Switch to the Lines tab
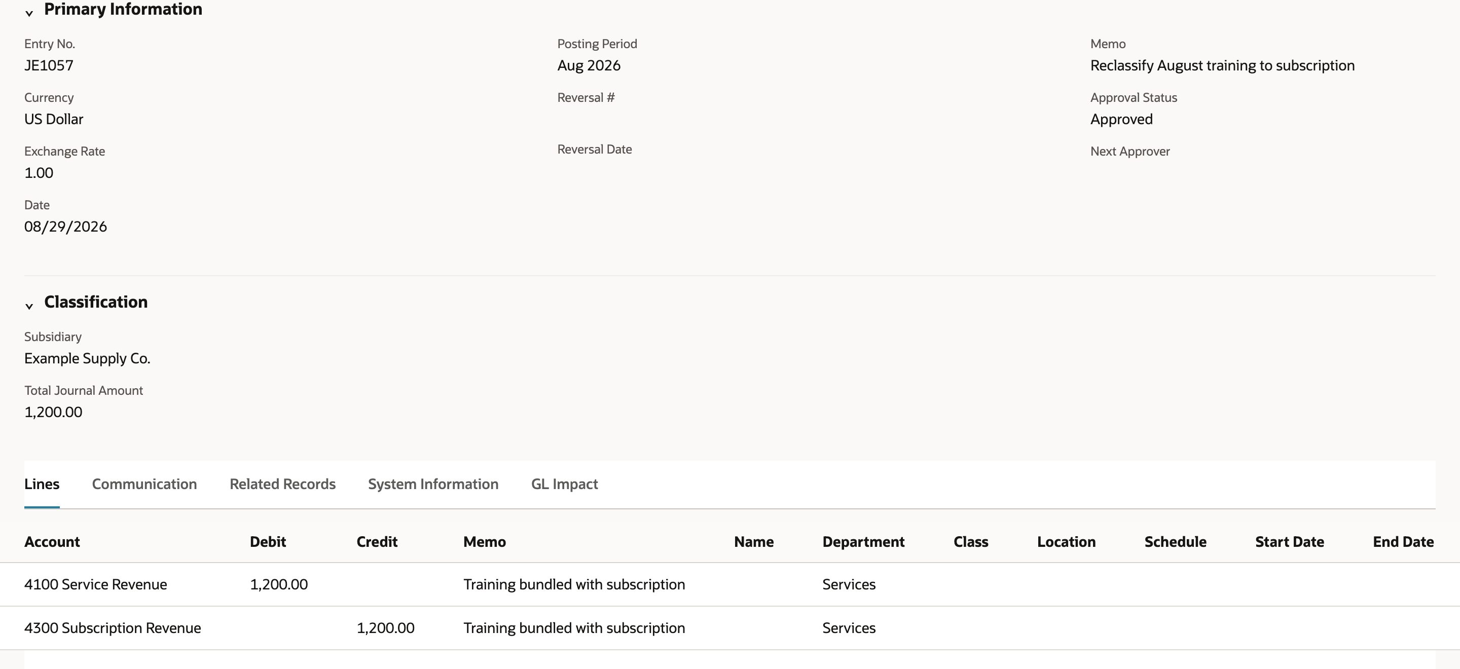1460x669 pixels. click(x=42, y=484)
